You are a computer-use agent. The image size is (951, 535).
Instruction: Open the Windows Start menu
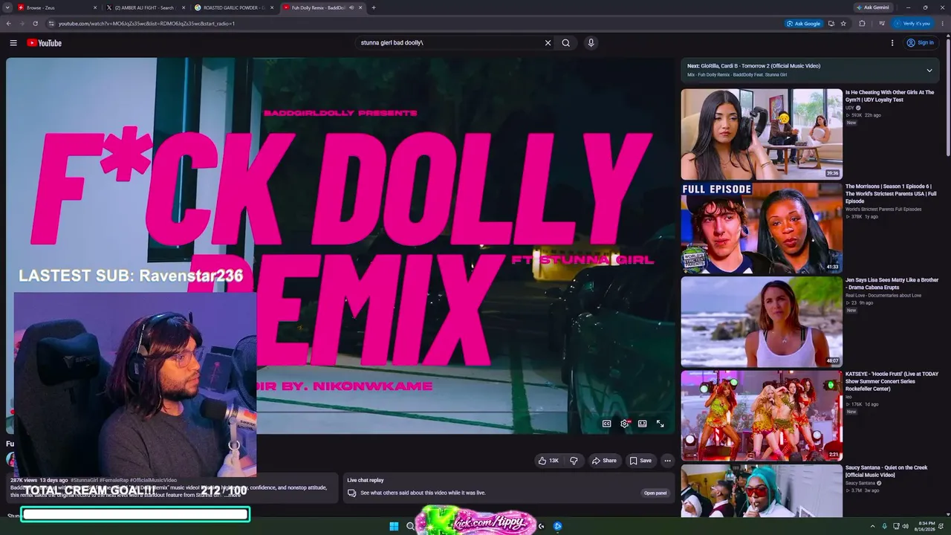394,526
